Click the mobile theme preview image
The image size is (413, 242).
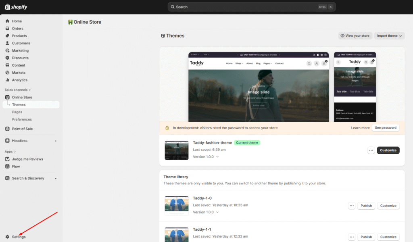pos(355,87)
